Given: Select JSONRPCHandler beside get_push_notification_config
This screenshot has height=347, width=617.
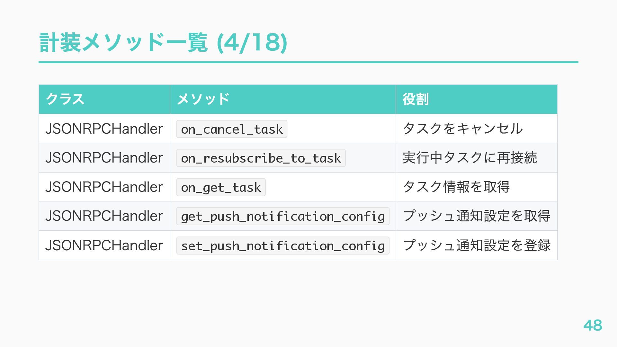Looking at the screenshot, I should (x=104, y=216).
